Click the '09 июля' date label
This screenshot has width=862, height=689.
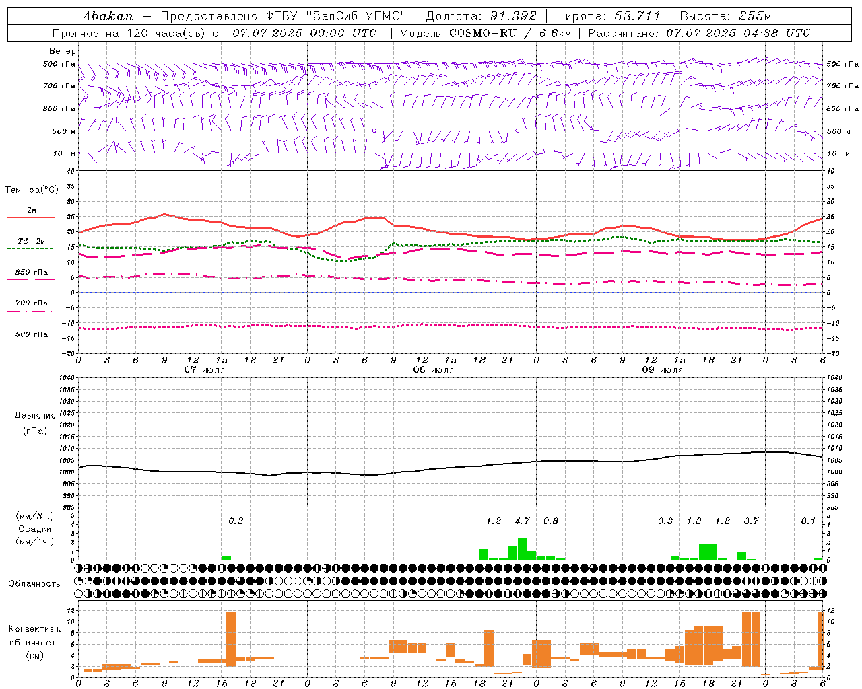pyautogui.click(x=663, y=370)
